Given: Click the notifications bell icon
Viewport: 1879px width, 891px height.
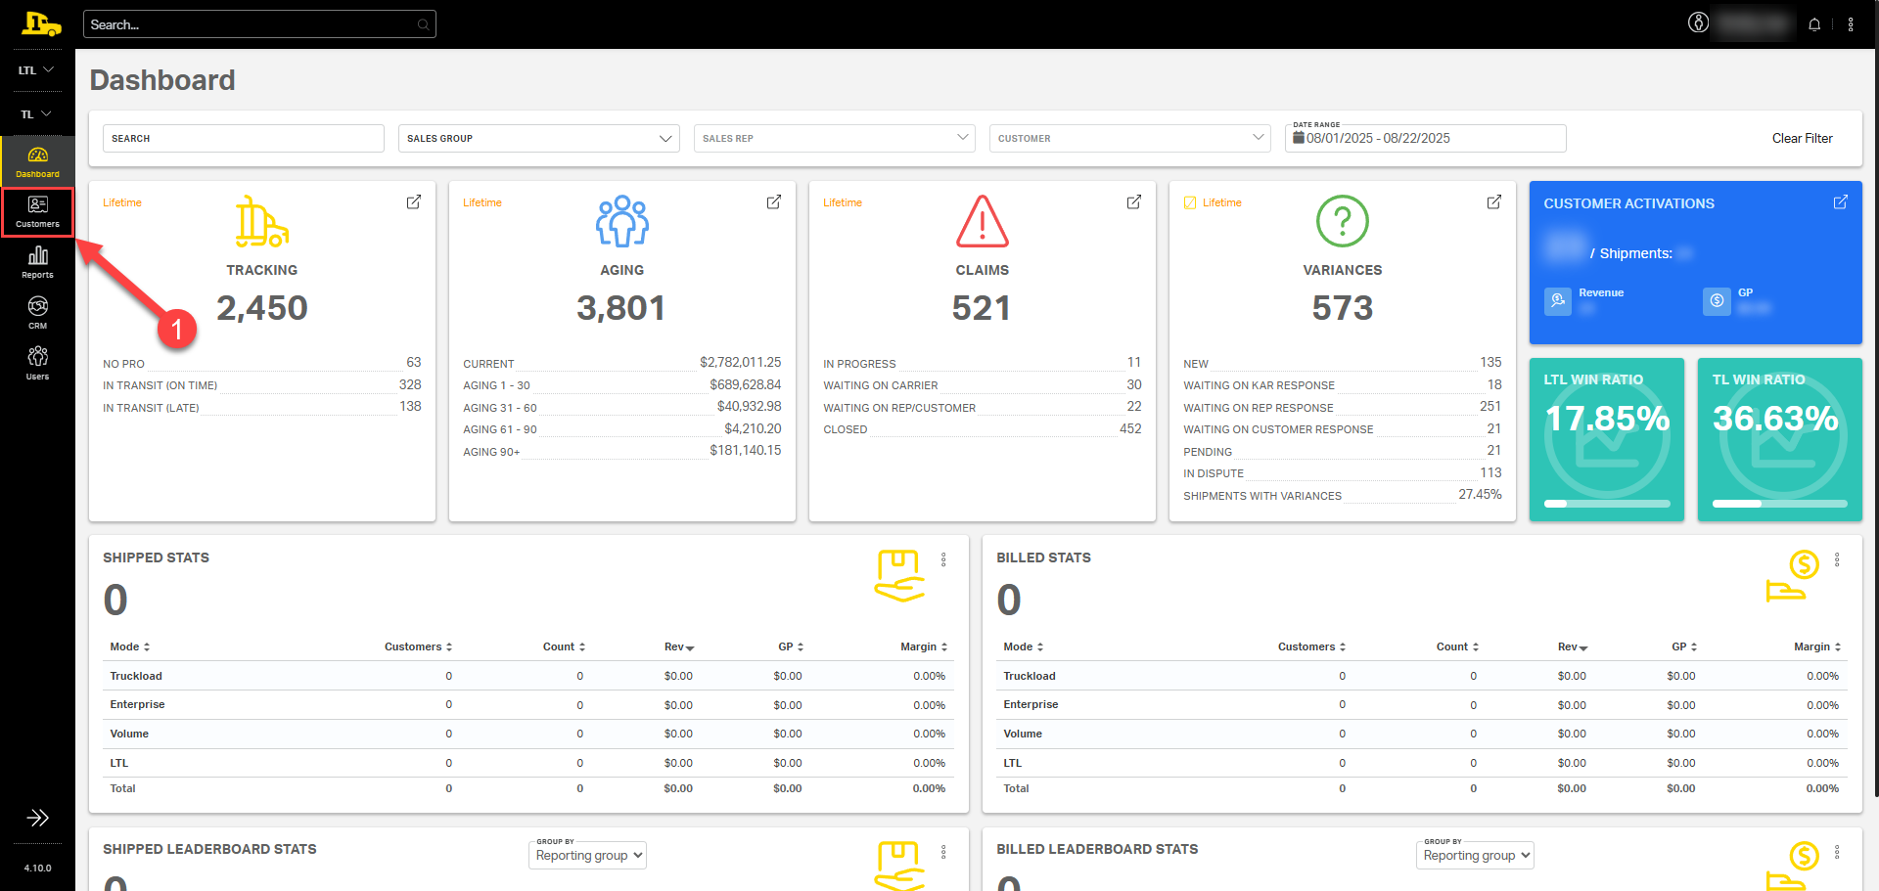Looking at the screenshot, I should pyautogui.click(x=1814, y=24).
